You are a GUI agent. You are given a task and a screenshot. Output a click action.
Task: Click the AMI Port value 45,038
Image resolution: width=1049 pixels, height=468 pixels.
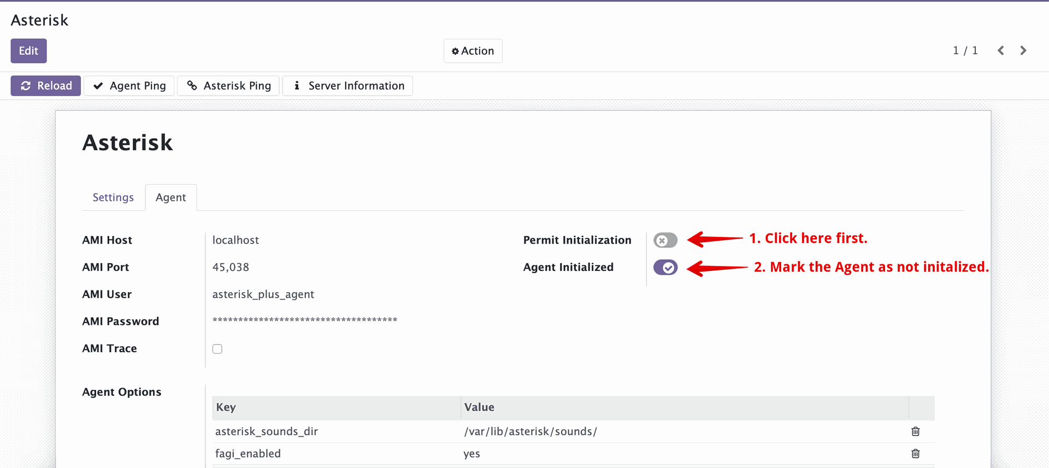(231, 268)
